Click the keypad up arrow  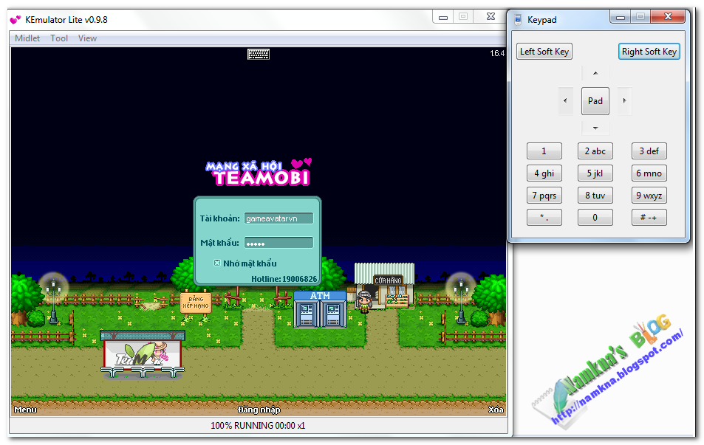595,73
